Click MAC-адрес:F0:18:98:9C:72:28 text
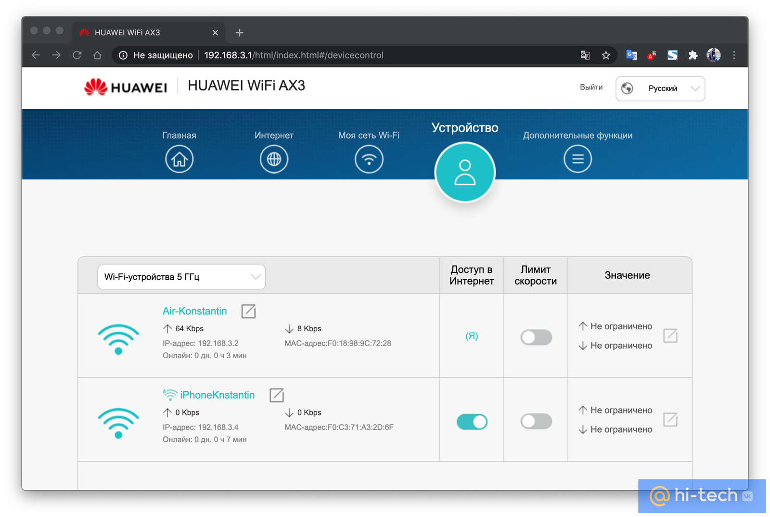 (x=338, y=343)
